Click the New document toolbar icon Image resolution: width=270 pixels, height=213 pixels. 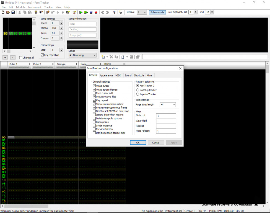(x=3, y=12)
